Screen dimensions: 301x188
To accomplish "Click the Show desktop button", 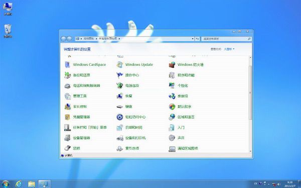I will [x=299, y=184].
